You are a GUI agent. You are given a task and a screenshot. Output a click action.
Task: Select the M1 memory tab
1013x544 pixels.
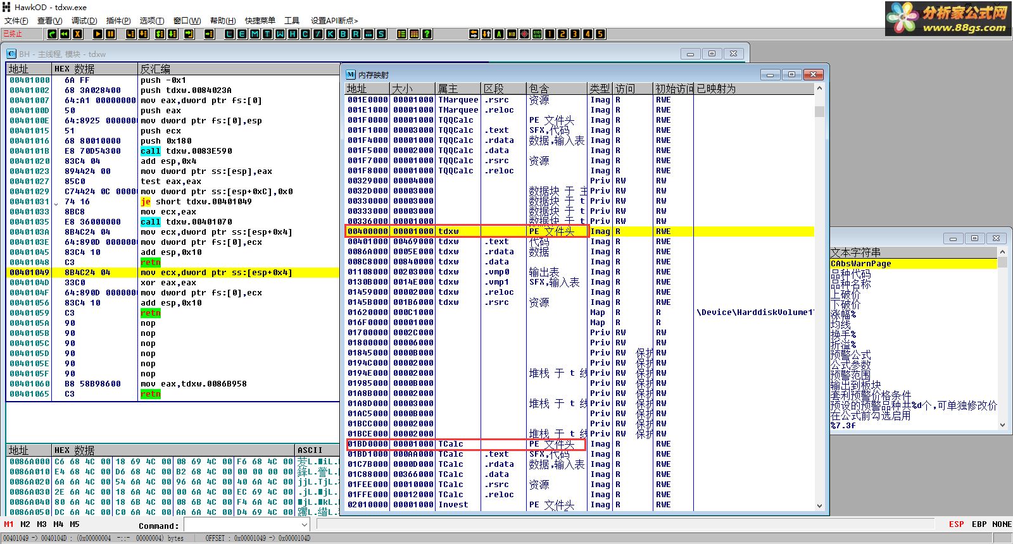click(x=9, y=524)
